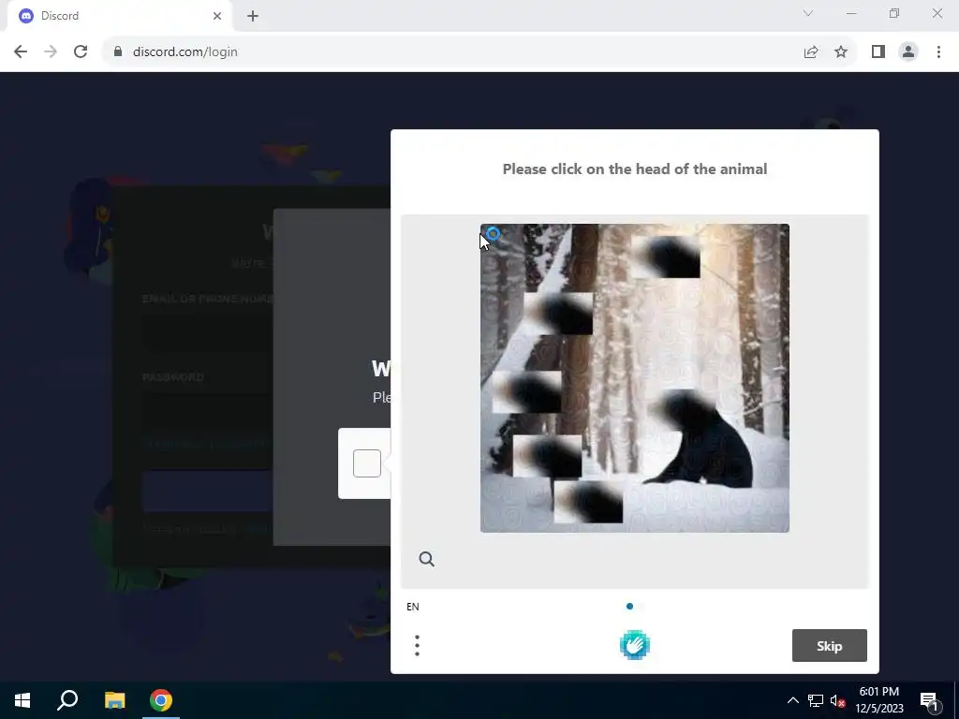Show hidden system tray icons

(792, 700)
